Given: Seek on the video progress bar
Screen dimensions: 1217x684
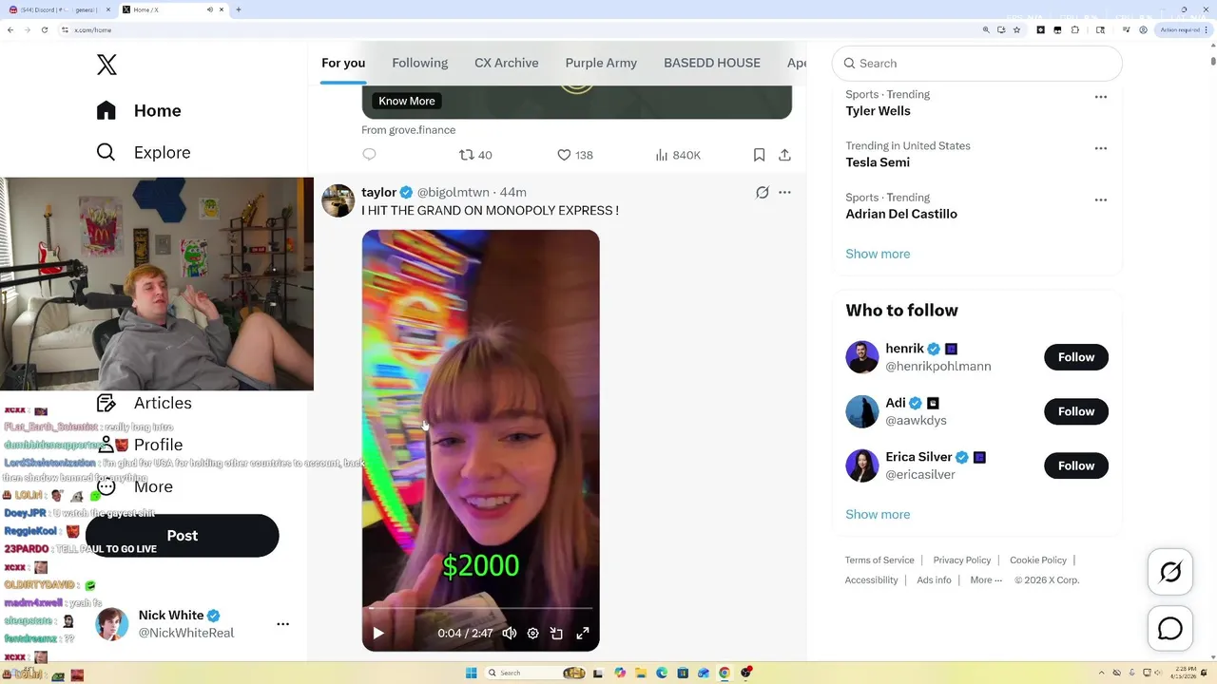Looking at the screenshot, I should (480, 607).
